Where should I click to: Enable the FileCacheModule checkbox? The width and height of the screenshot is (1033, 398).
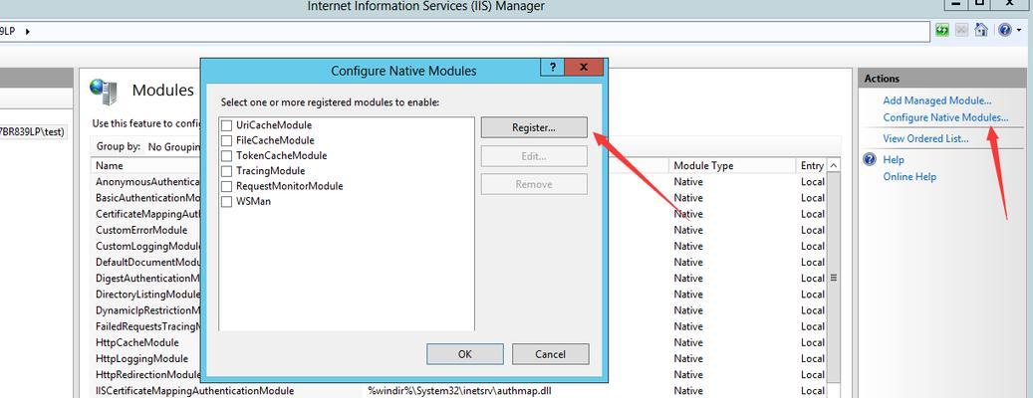coord(227,140)
